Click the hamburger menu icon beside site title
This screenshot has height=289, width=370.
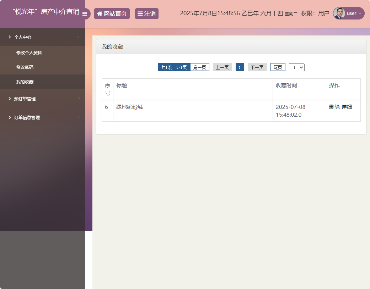tap(85, 14)
